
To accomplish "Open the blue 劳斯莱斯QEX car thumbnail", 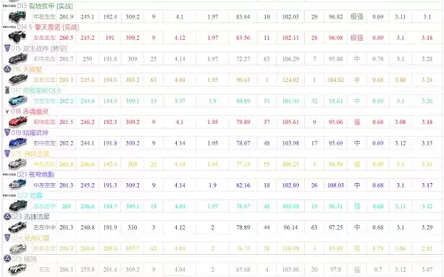I will coord(18,100).
